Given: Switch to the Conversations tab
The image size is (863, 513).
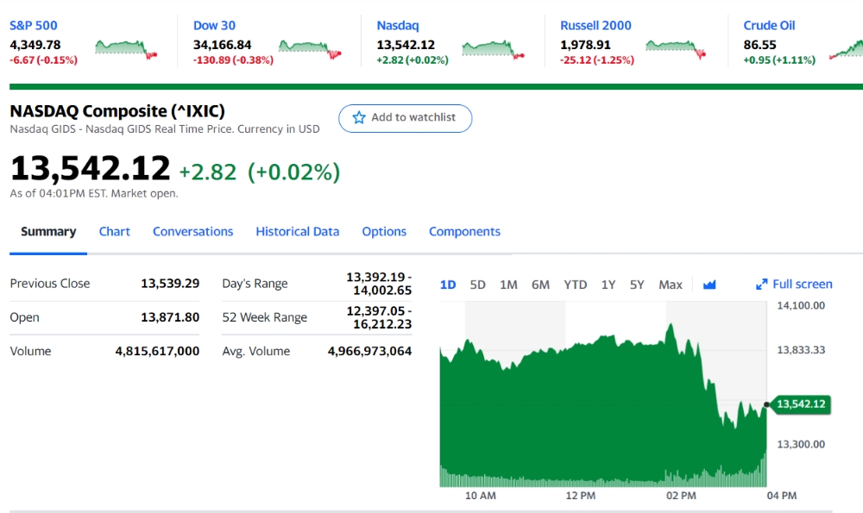Looking at the screenshot, I should point(192,231).
